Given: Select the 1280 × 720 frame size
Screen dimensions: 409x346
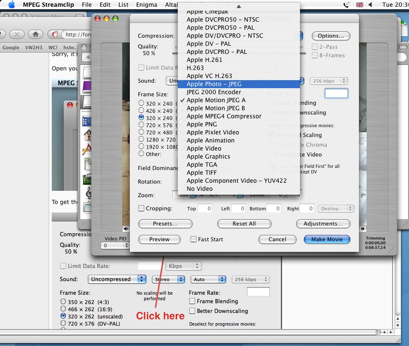Looking at the screenshot, I should point(141,139).
